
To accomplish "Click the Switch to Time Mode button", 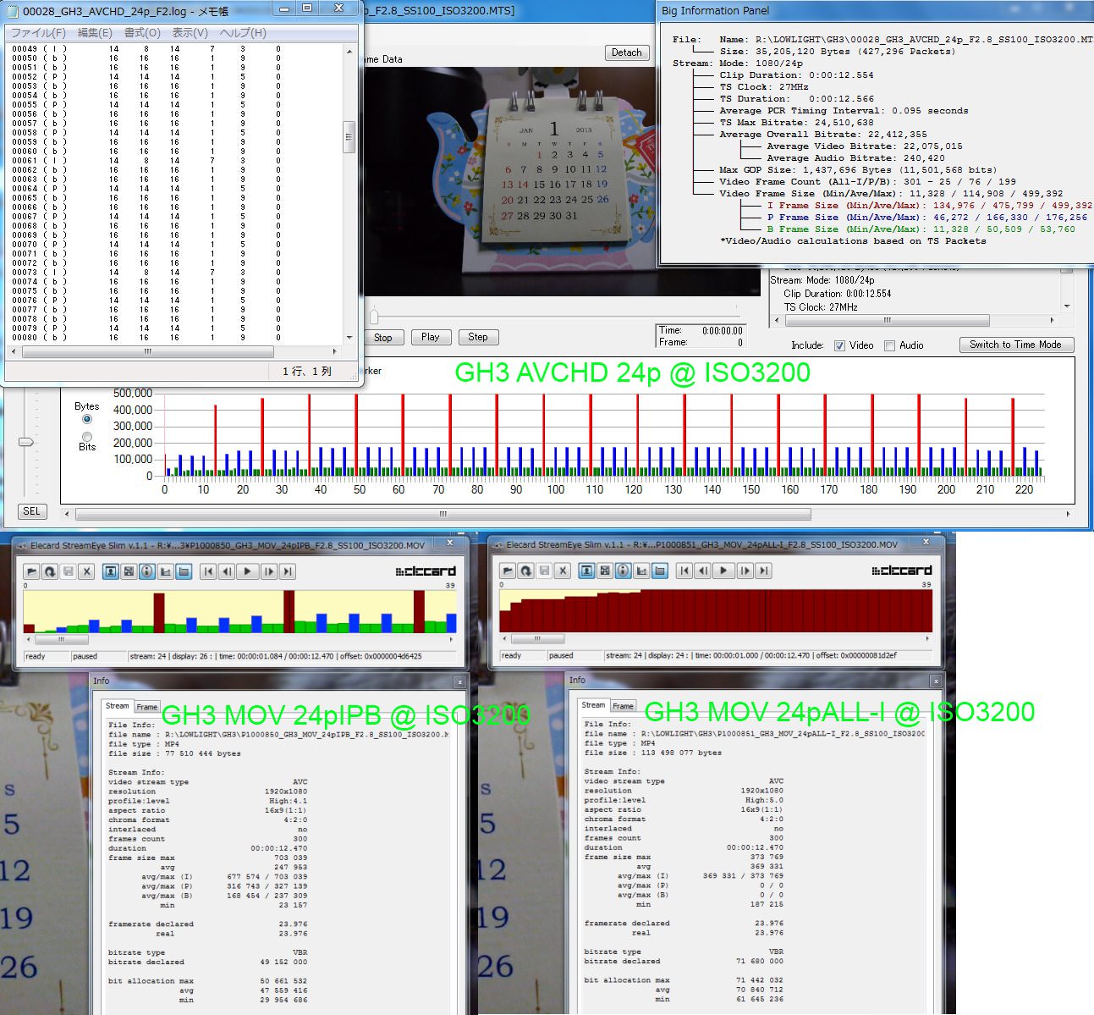I will [1015, 345].
